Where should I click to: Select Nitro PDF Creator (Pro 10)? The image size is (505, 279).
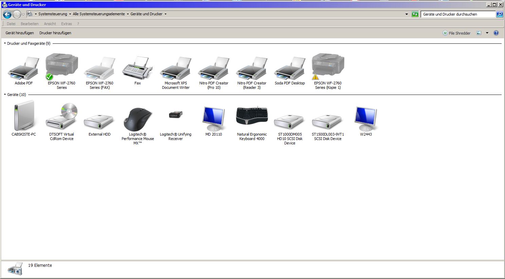[214, 73]
